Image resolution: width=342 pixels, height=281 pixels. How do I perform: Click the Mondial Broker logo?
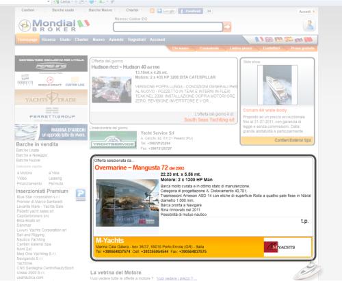click(x=54, y=25)
